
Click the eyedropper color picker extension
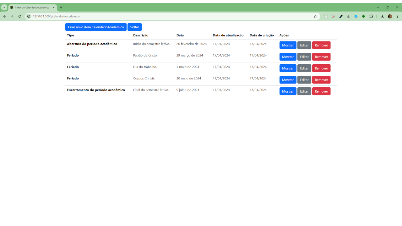coord(341,16)
